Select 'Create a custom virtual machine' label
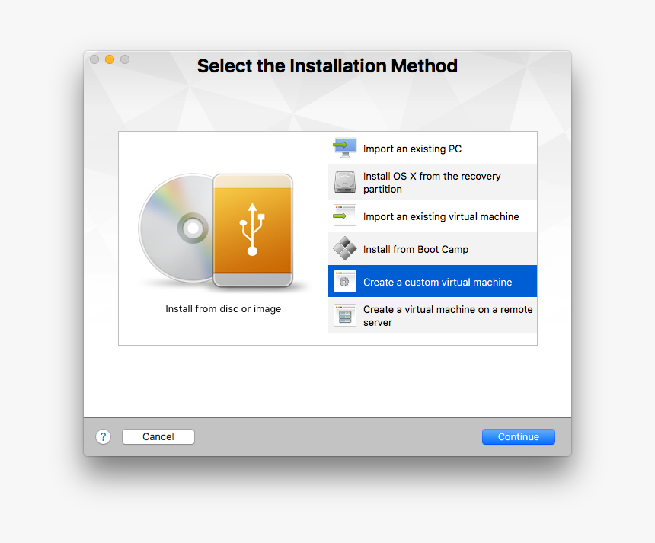655x543 pixels. (437, 282)
